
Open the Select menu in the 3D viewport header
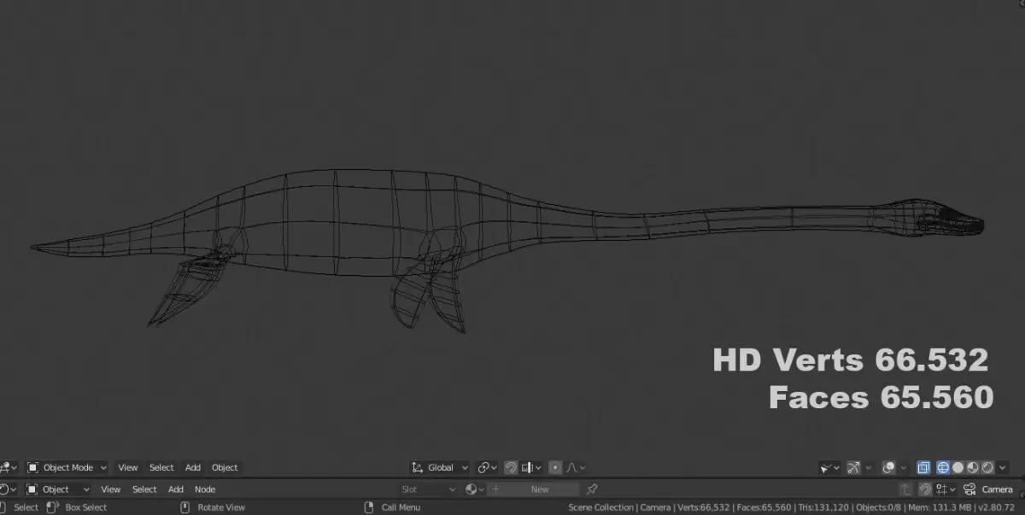coord(161,467)
